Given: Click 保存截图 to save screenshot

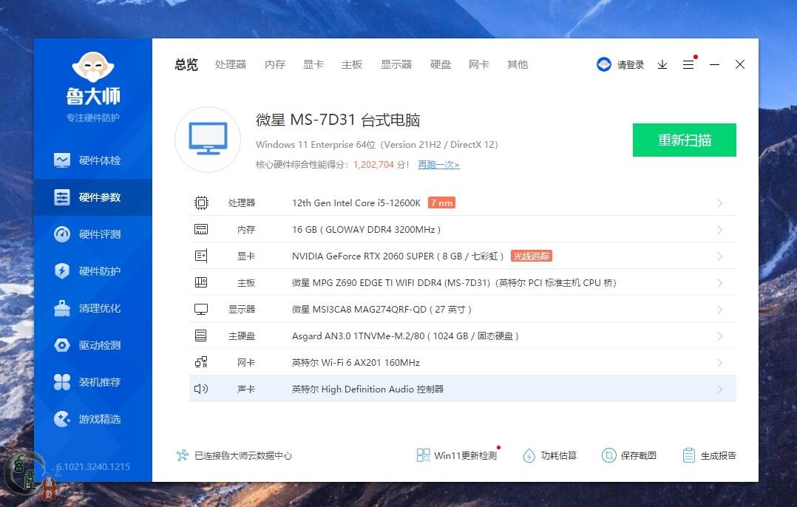Looking at the screenshot, I should [x=629, y=455].
